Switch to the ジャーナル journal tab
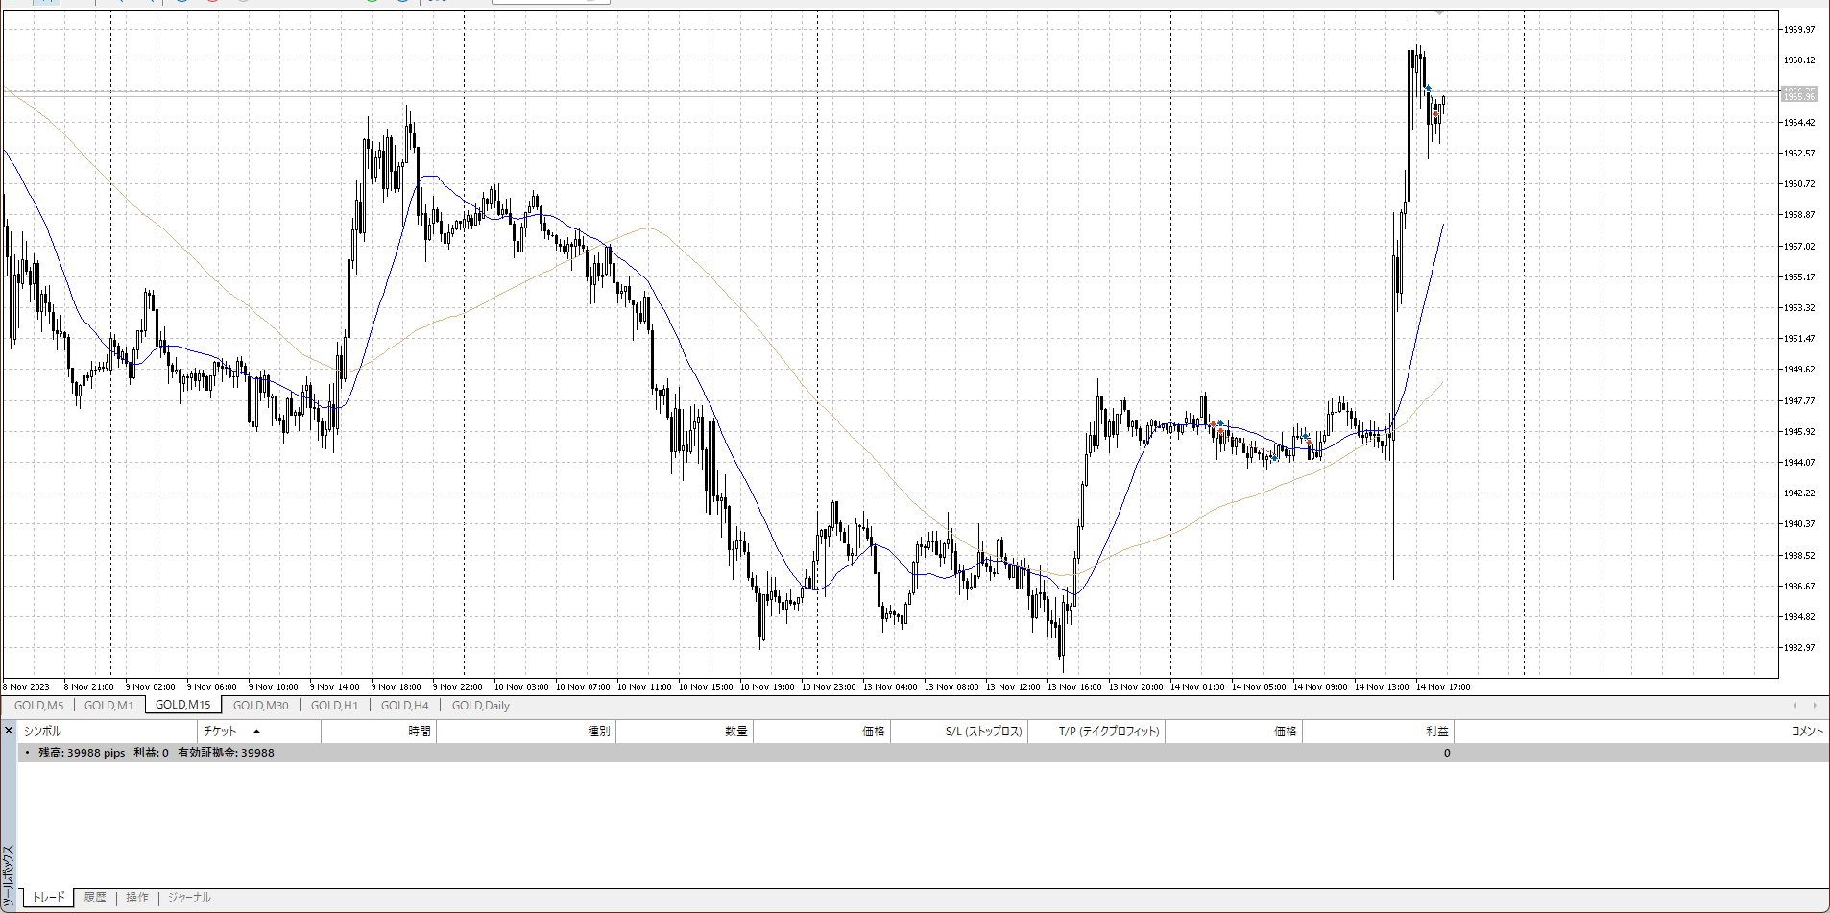Viewport: 1830px width, 913px height. 189,898
